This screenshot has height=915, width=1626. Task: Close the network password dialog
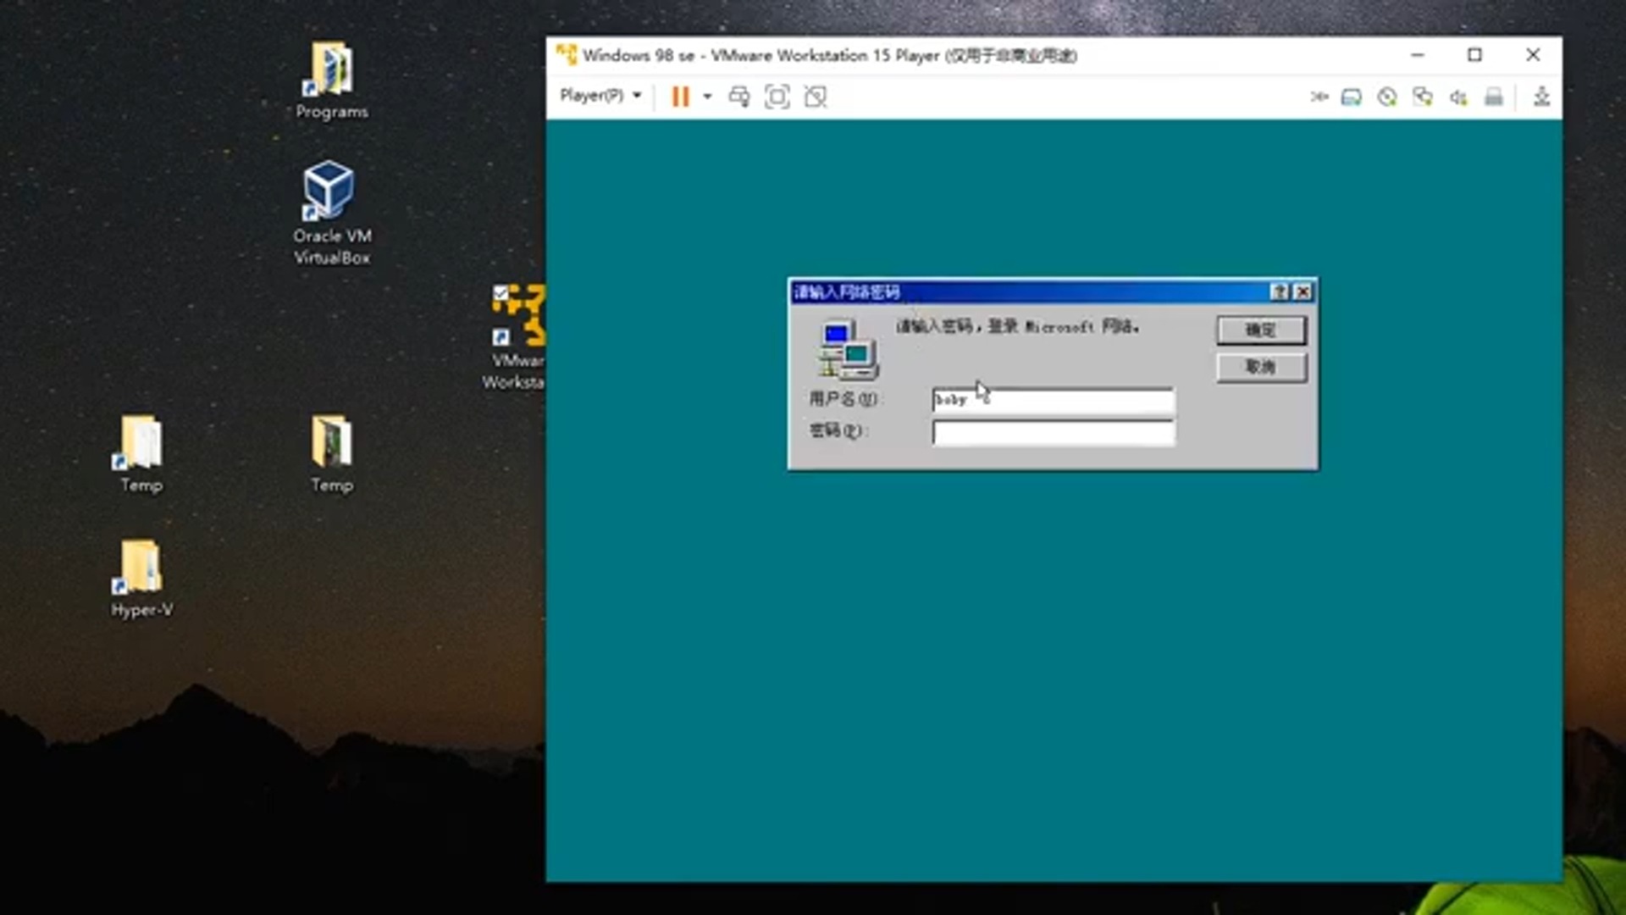[x=1302, y=292]
